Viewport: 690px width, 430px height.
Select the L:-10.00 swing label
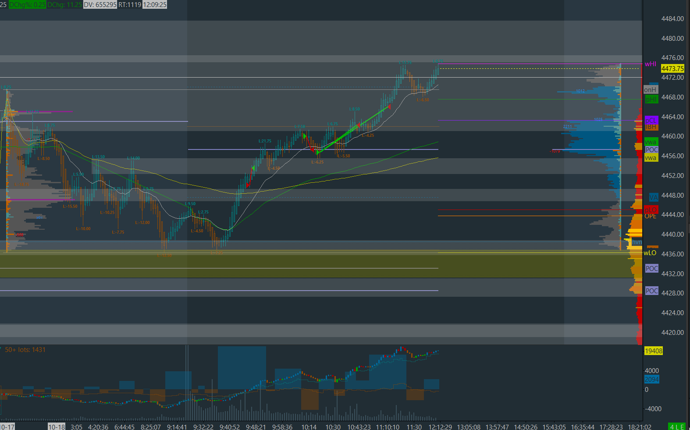point(83,229)
